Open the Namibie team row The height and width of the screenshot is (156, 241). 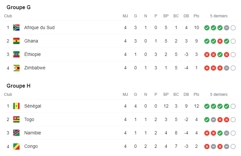click(120, 133)
